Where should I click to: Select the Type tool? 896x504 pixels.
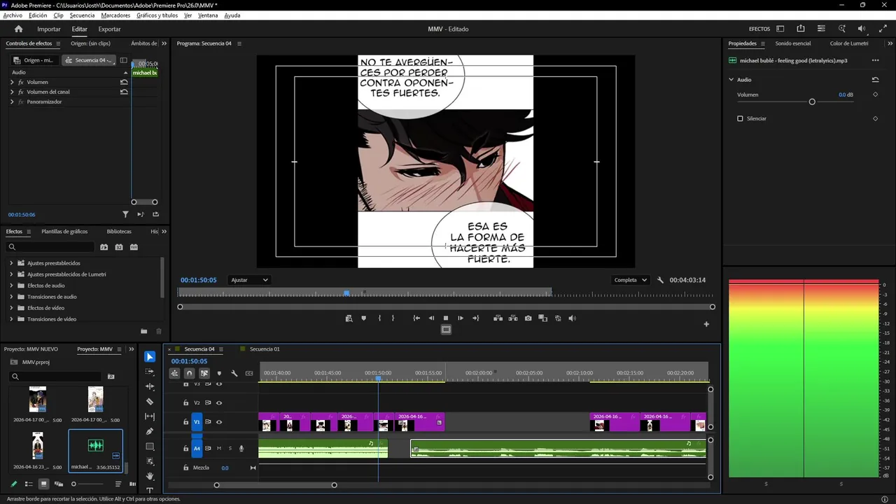pos(150,490)
